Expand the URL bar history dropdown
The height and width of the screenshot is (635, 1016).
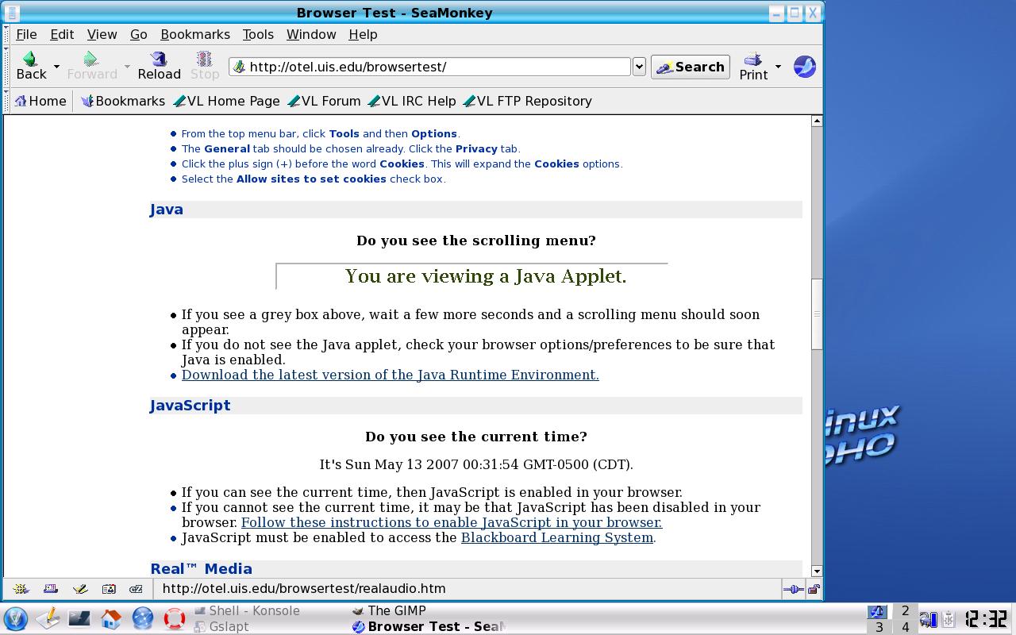click(x=639, y=67)
